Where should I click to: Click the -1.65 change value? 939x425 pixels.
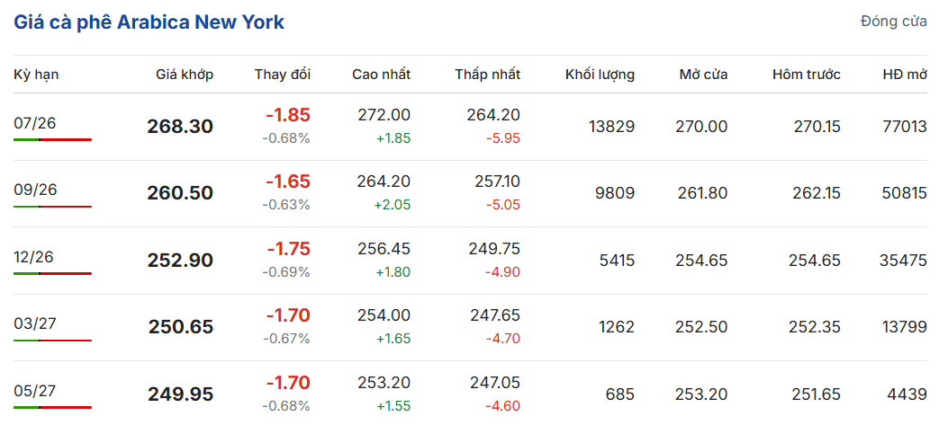click(x=288, y=182)
